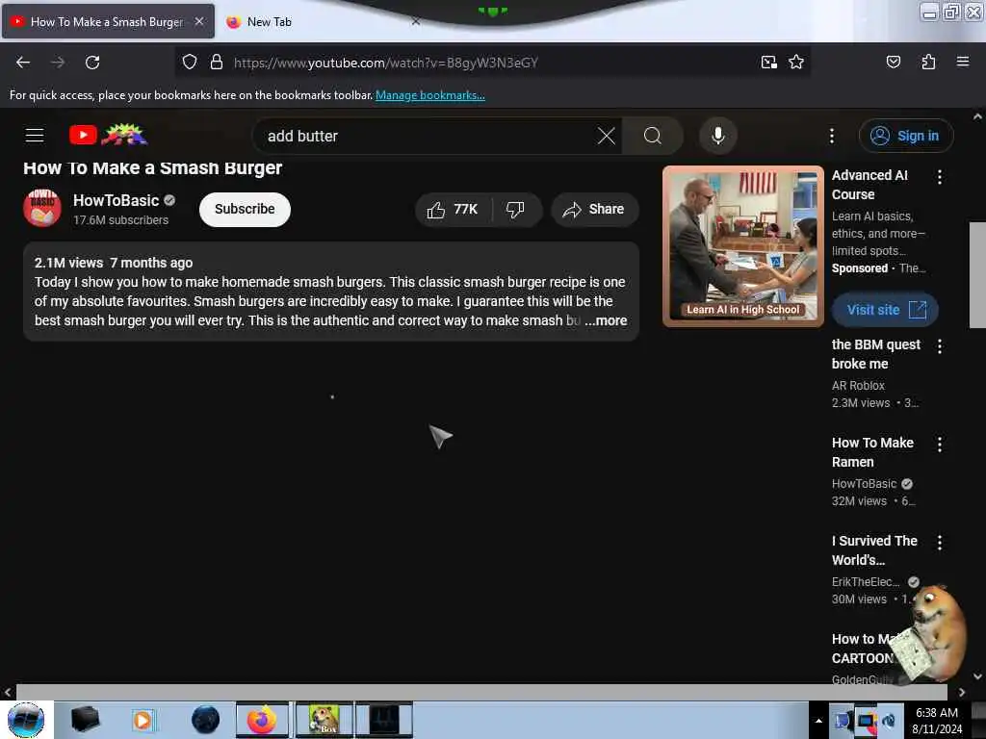This screenshot has width=986, height=739.
Task: Open Manage bookmarks link
Action: click(x=430, y=95)
